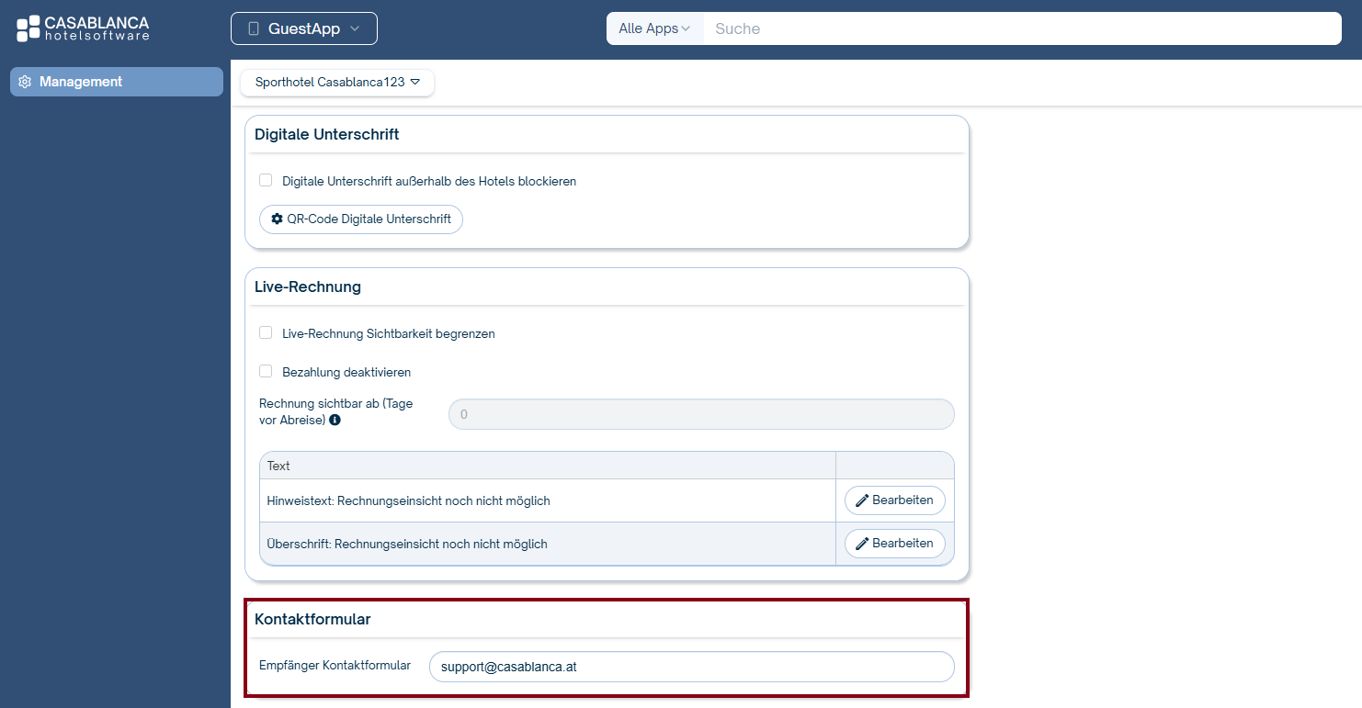1362x708 pixels.
Task: Click the 'Text' table column header
Action: 548,466
